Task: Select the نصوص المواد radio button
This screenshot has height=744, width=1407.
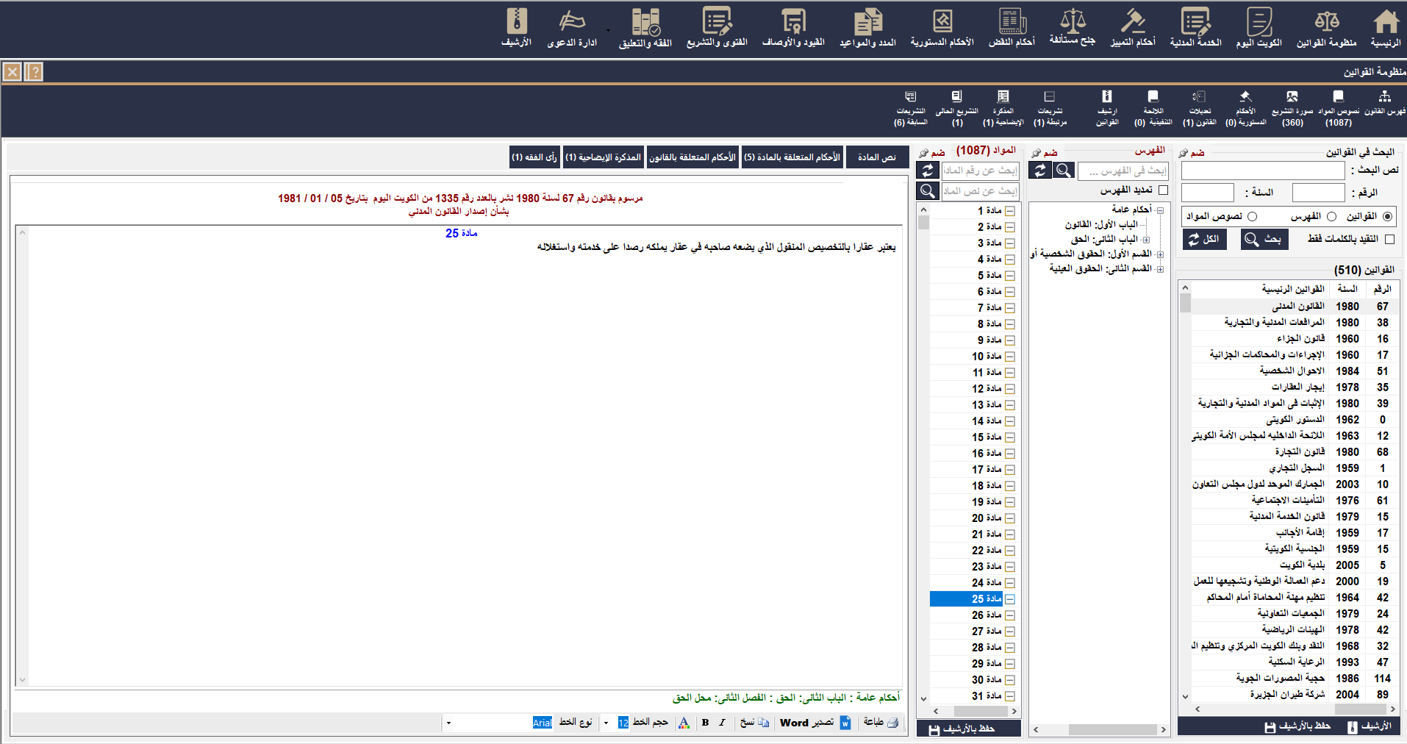Action: click(x=1252, y=217)
